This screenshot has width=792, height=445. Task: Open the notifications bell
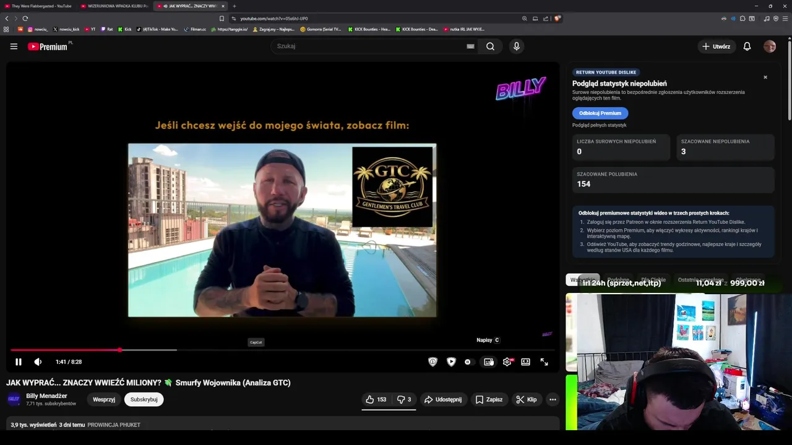(747, 46)
